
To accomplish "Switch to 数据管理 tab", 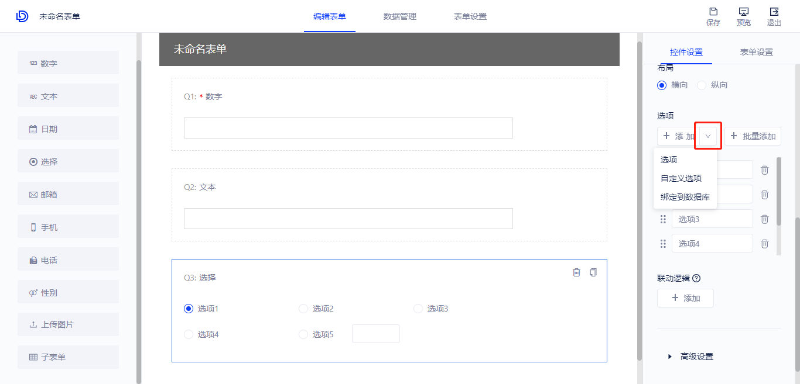I will point(399,16).
